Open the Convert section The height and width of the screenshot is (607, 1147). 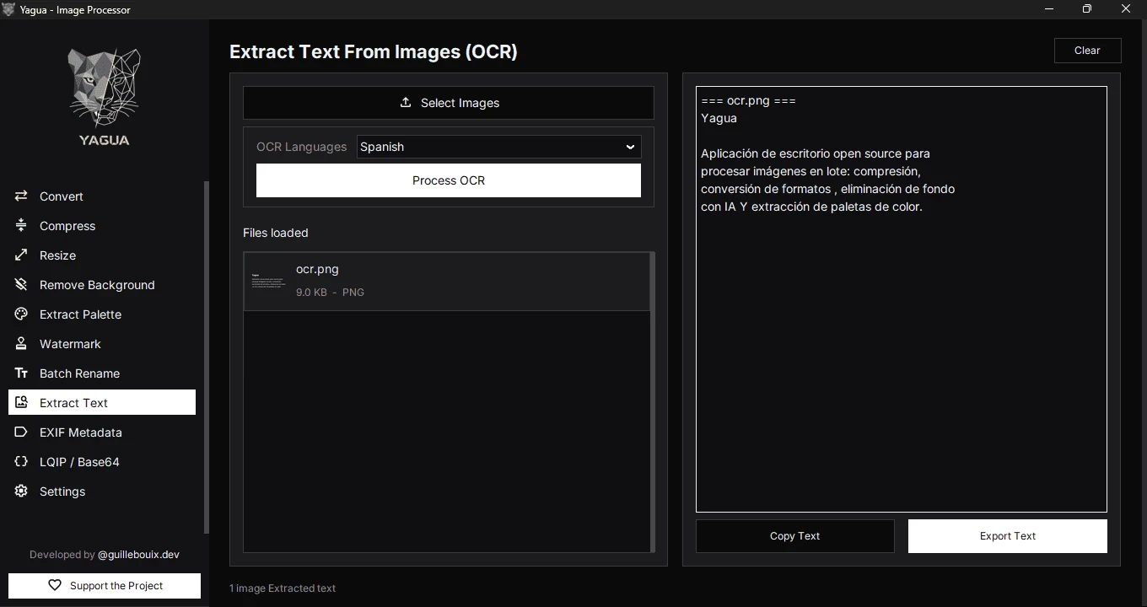tap(102, 196)
